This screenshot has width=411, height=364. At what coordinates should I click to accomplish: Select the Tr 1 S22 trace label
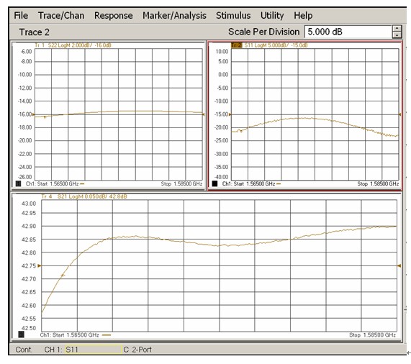[x=73, y=45]
